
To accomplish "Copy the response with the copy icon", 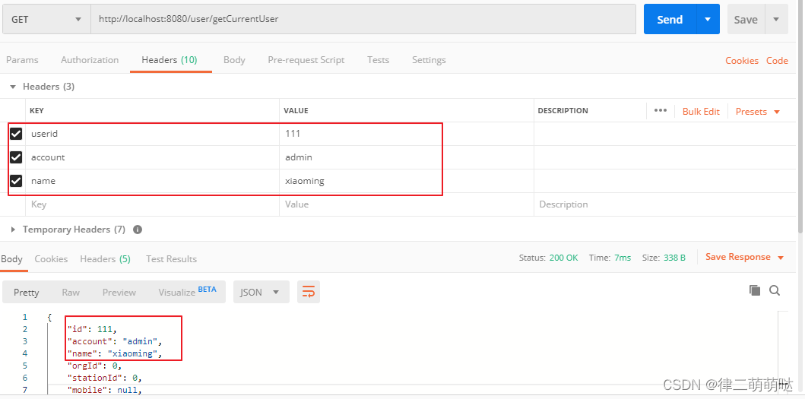I will point(755,290).
